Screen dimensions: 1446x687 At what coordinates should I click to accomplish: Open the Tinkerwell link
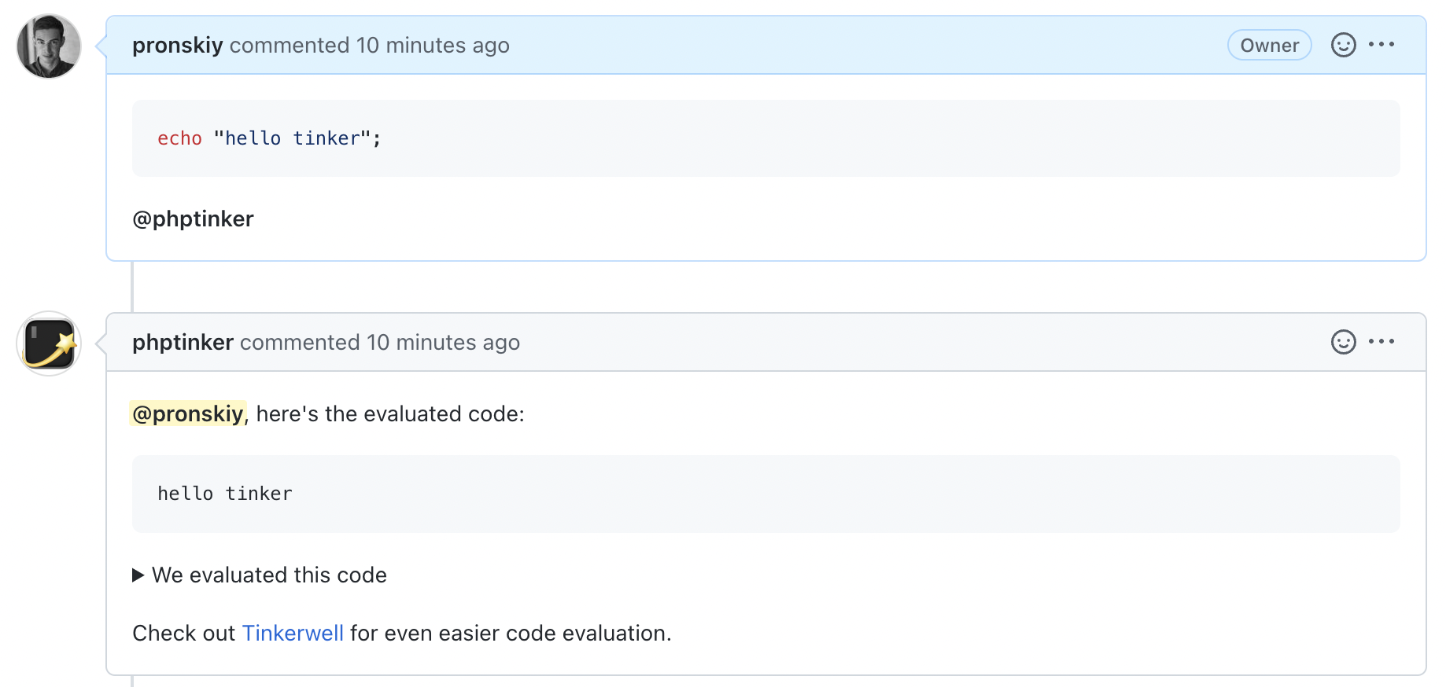(293, 634)
